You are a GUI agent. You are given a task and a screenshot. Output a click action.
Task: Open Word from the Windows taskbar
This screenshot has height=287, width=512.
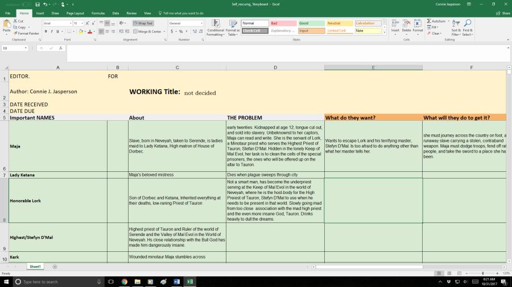coord(176,281)
